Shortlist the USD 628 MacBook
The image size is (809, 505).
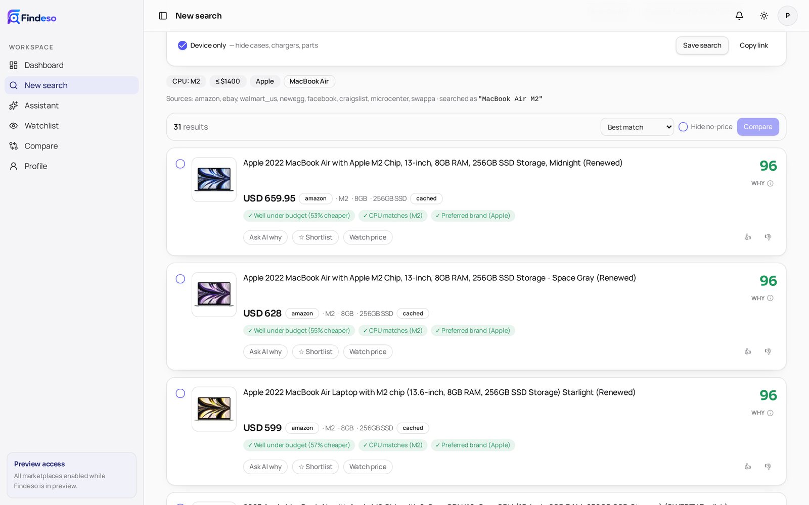(316, 352)
